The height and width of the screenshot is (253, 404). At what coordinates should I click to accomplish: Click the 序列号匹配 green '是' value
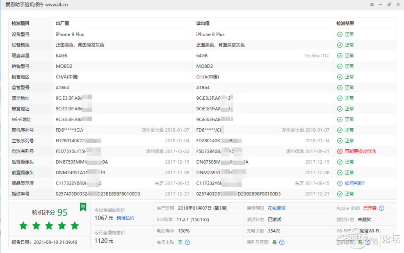point(275,242)
